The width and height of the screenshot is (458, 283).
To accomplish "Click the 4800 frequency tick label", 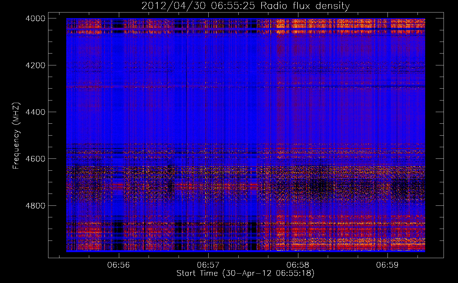I will coord(35,206).
